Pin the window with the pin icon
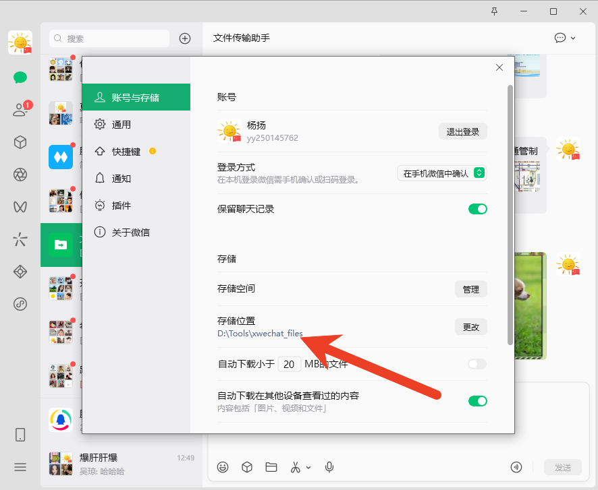Image resolution: width=598 pixels, height=490 pixels. pyautogui.click(x=494, y=11)
